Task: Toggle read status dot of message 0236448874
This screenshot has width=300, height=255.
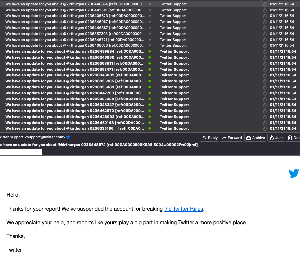Action: (x=150, y=4)
